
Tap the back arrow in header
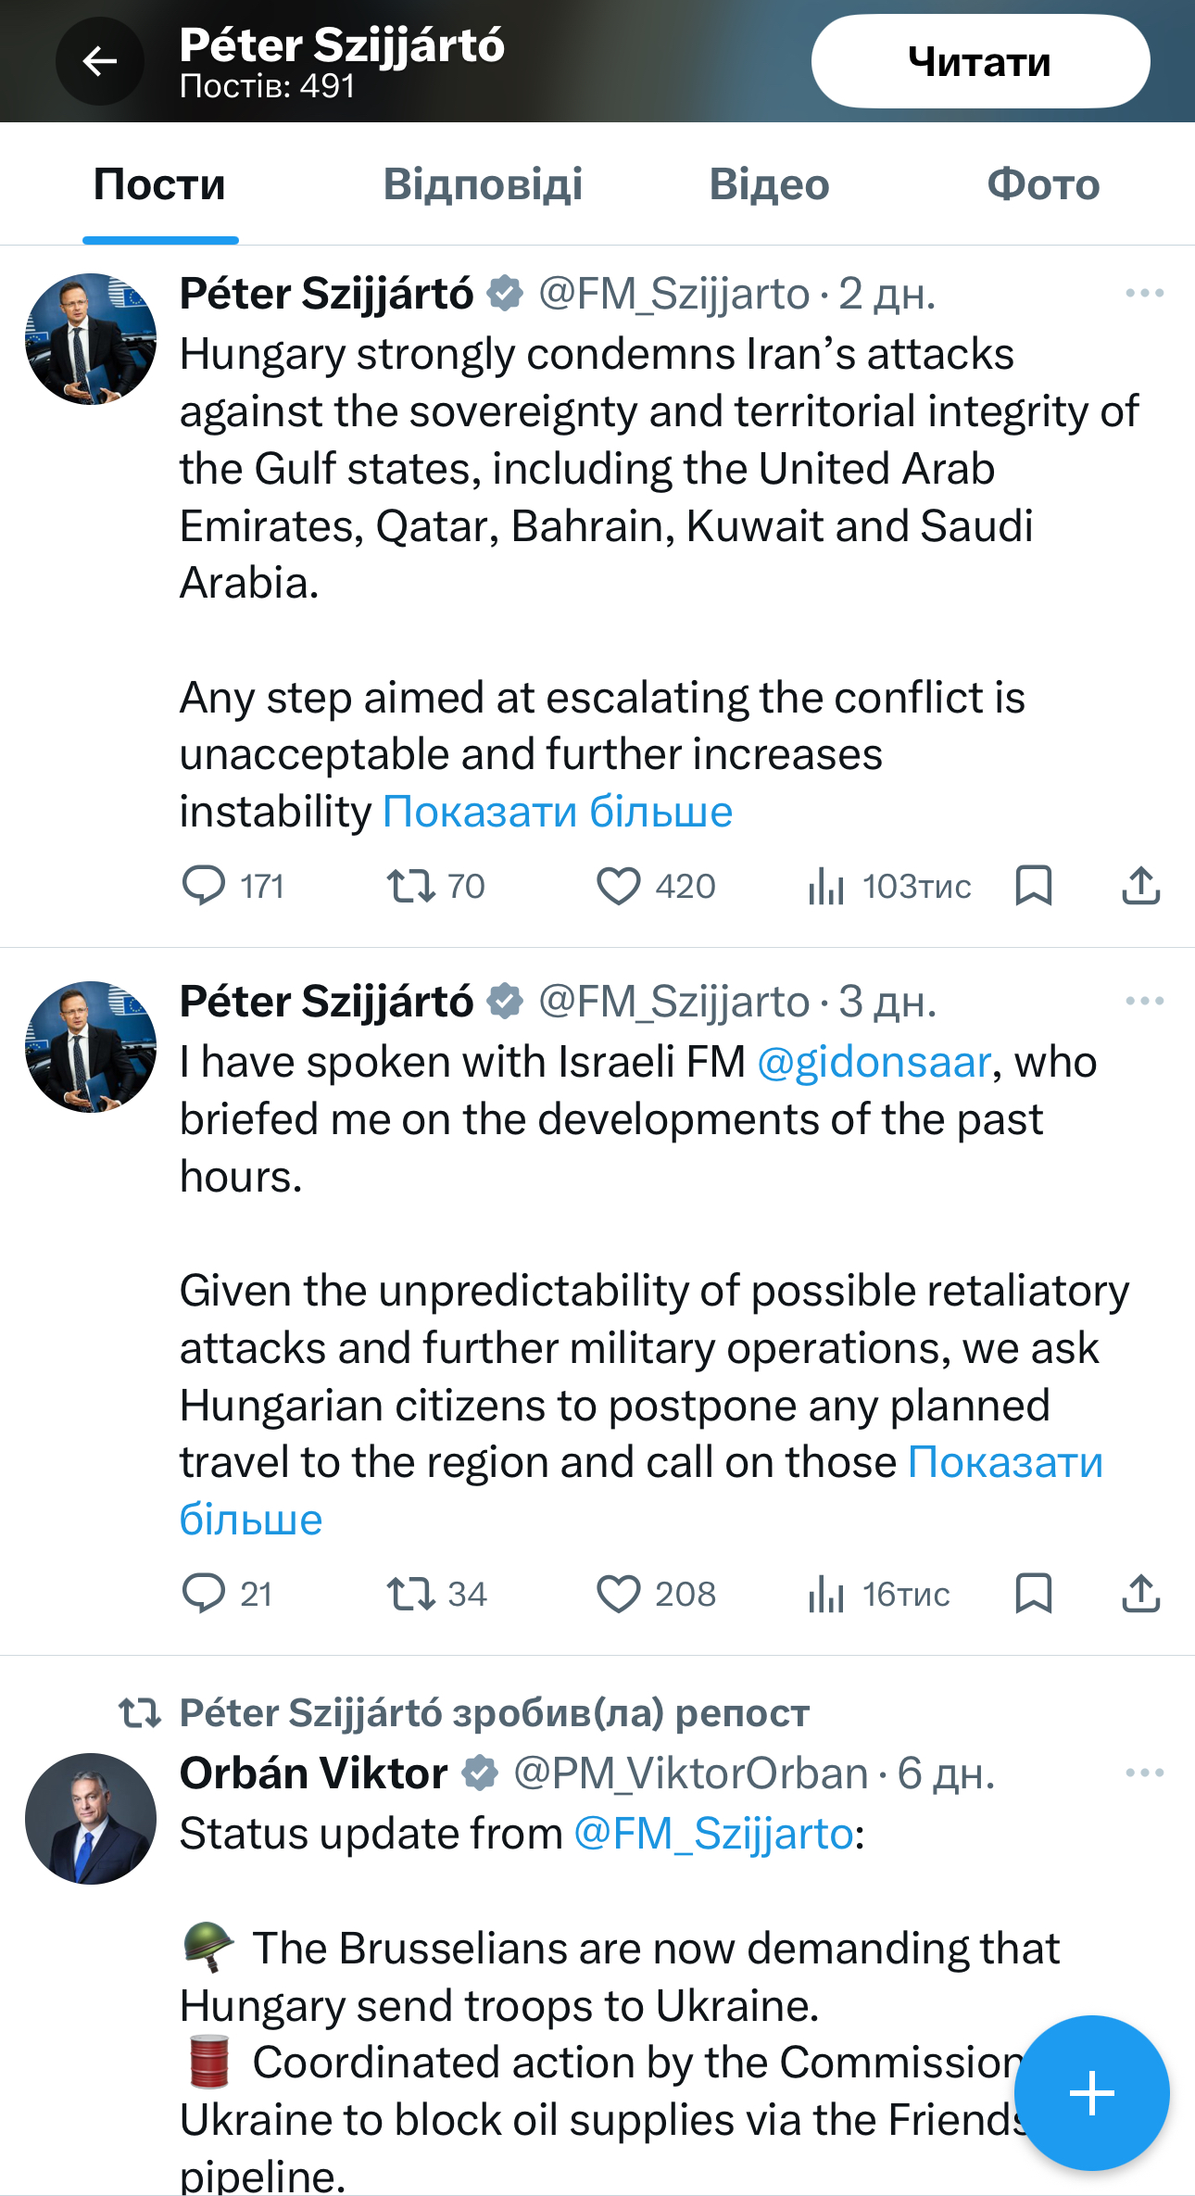[x=100, y=62]
